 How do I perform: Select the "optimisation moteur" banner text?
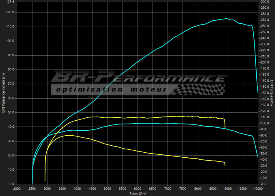[x=112, y=90]
